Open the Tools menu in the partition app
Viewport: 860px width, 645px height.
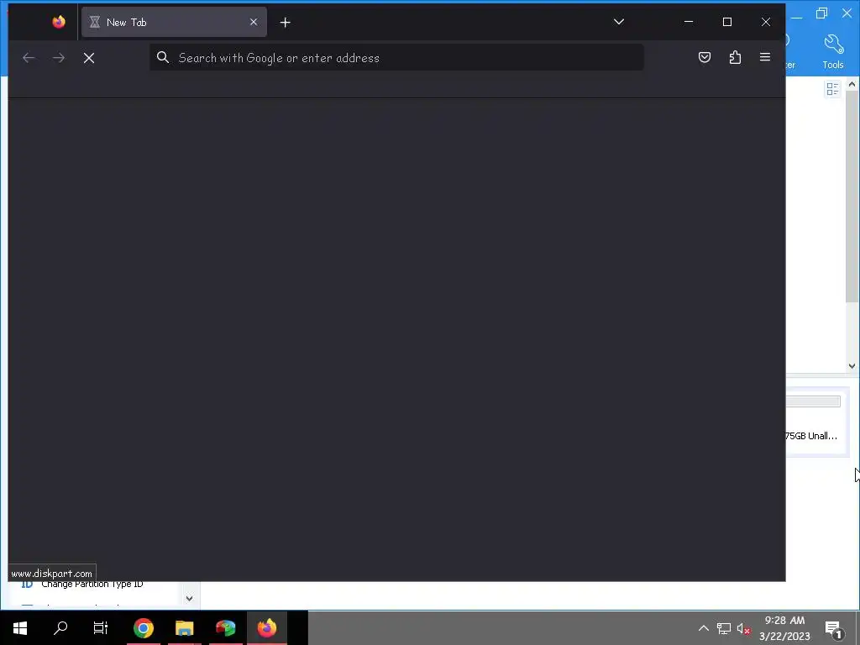coord(833,51)
